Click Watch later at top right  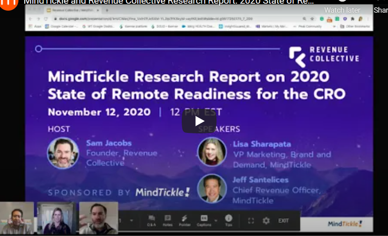342,10
